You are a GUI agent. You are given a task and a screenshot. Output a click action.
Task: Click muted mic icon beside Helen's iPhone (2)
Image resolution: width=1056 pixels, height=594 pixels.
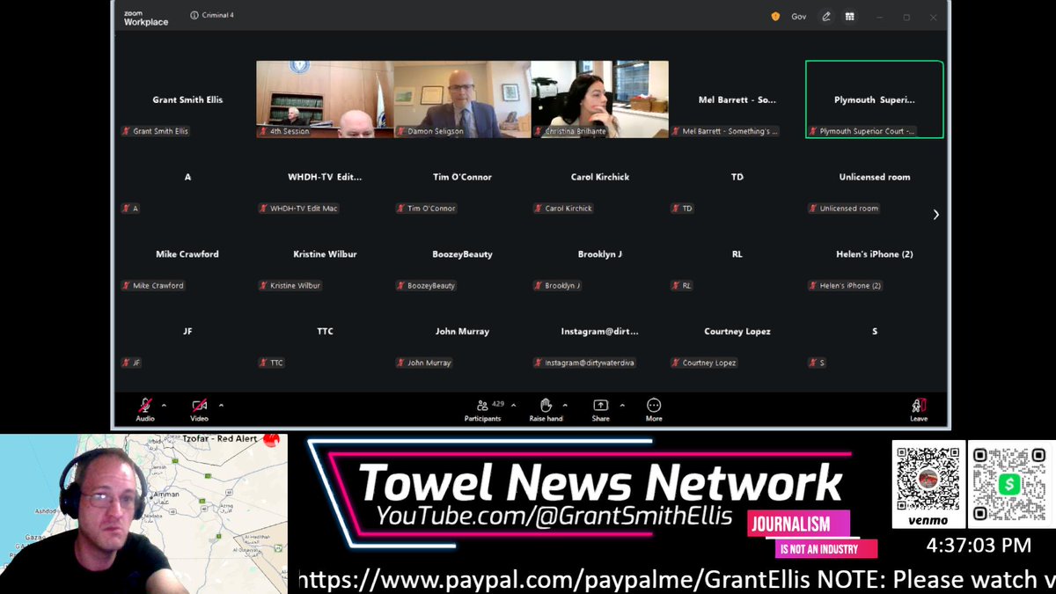813,285
